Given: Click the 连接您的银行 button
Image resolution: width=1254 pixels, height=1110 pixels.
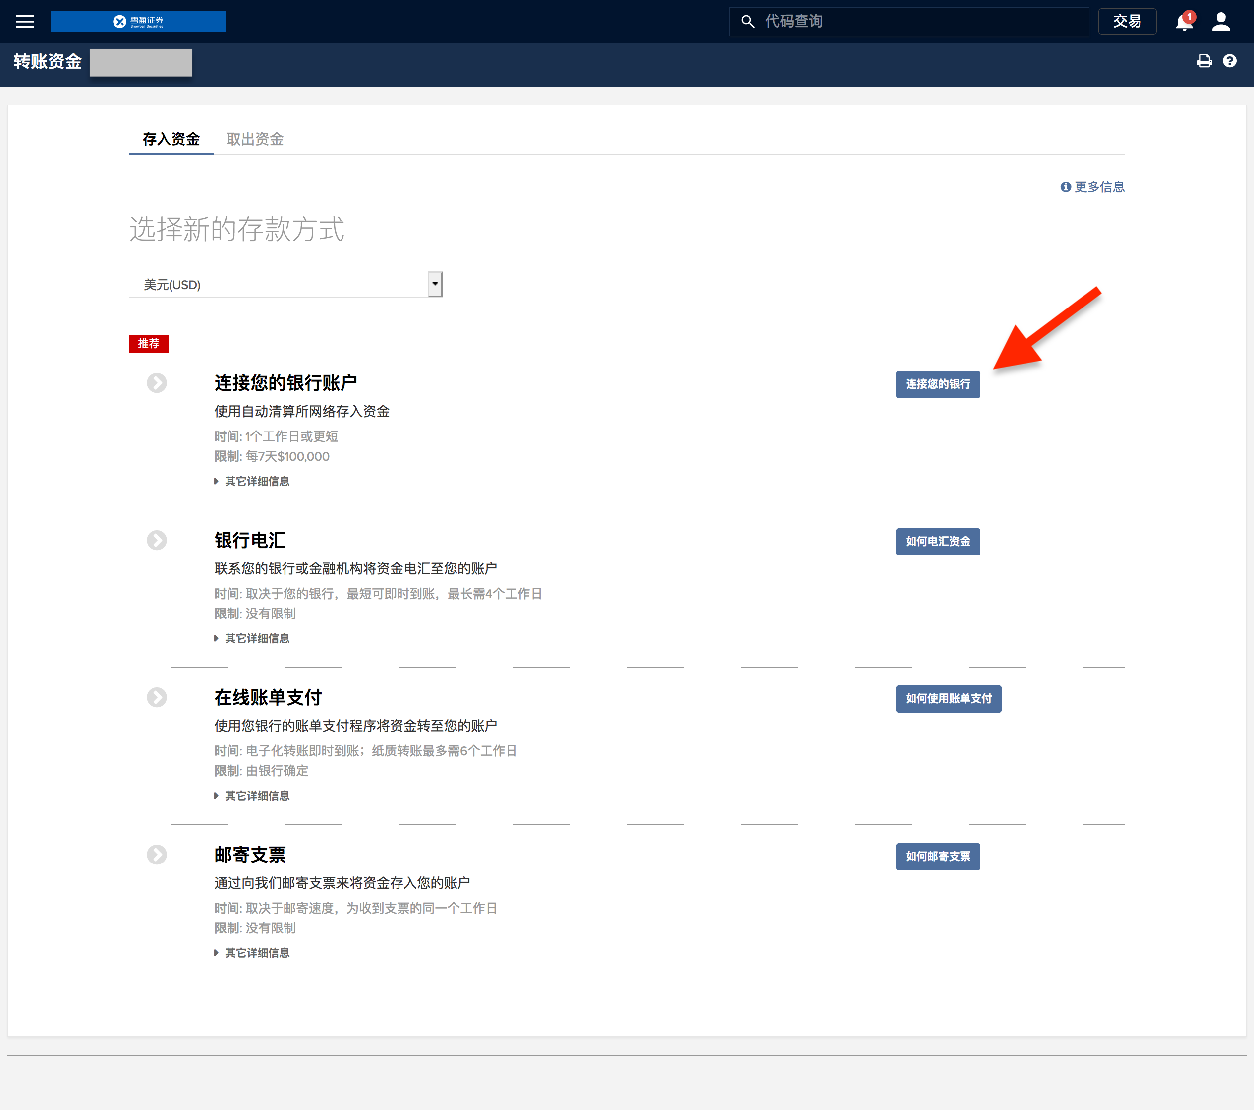Looking at the screenshot, I should (x=937, y=384).
